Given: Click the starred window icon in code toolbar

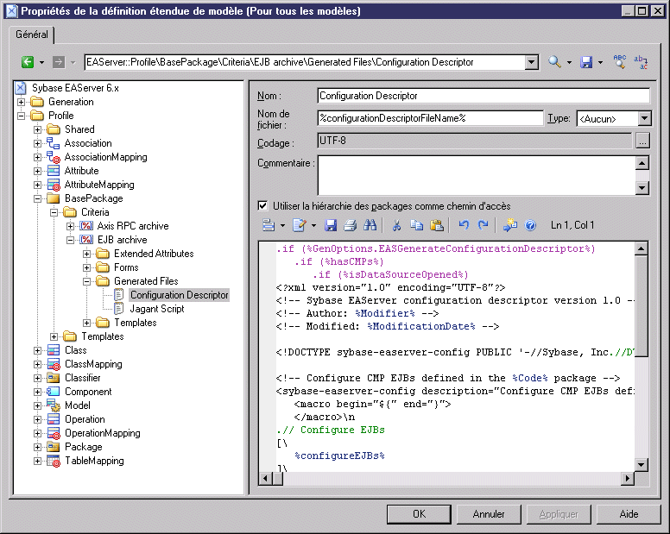Looking at the screenshot, I should (x=510, y=225).
